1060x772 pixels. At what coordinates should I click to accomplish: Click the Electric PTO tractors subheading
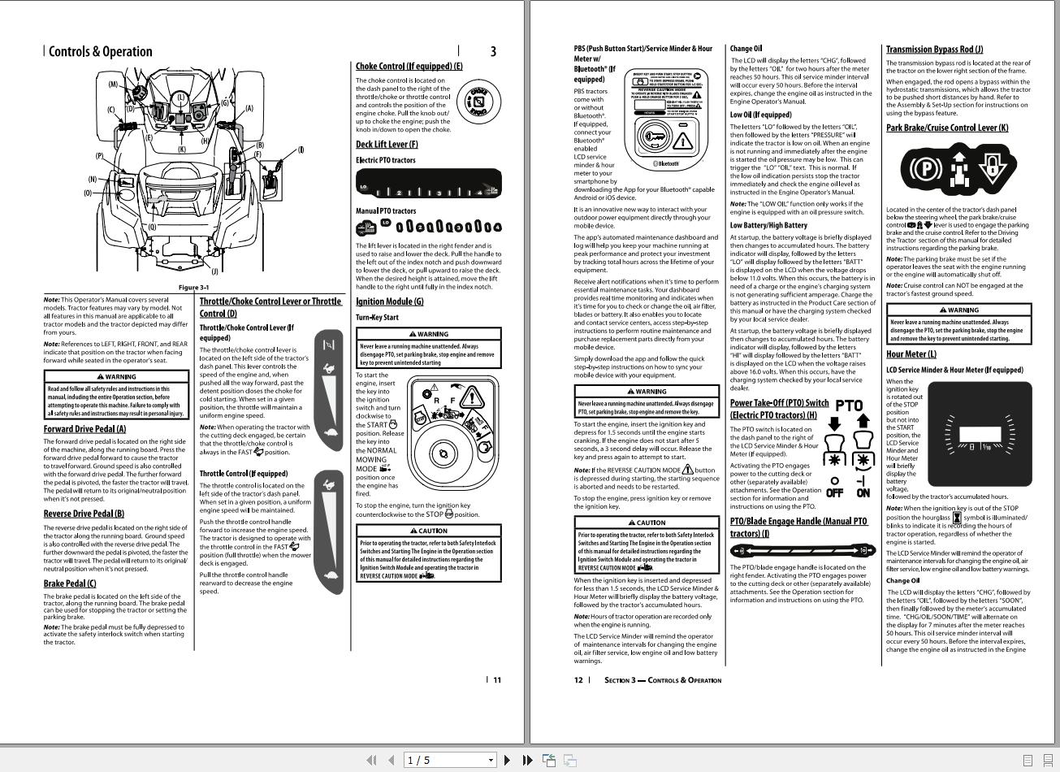(x=386, y=160)
